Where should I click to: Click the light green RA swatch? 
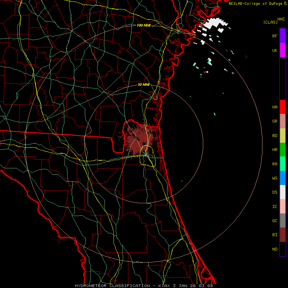point(283,164)
